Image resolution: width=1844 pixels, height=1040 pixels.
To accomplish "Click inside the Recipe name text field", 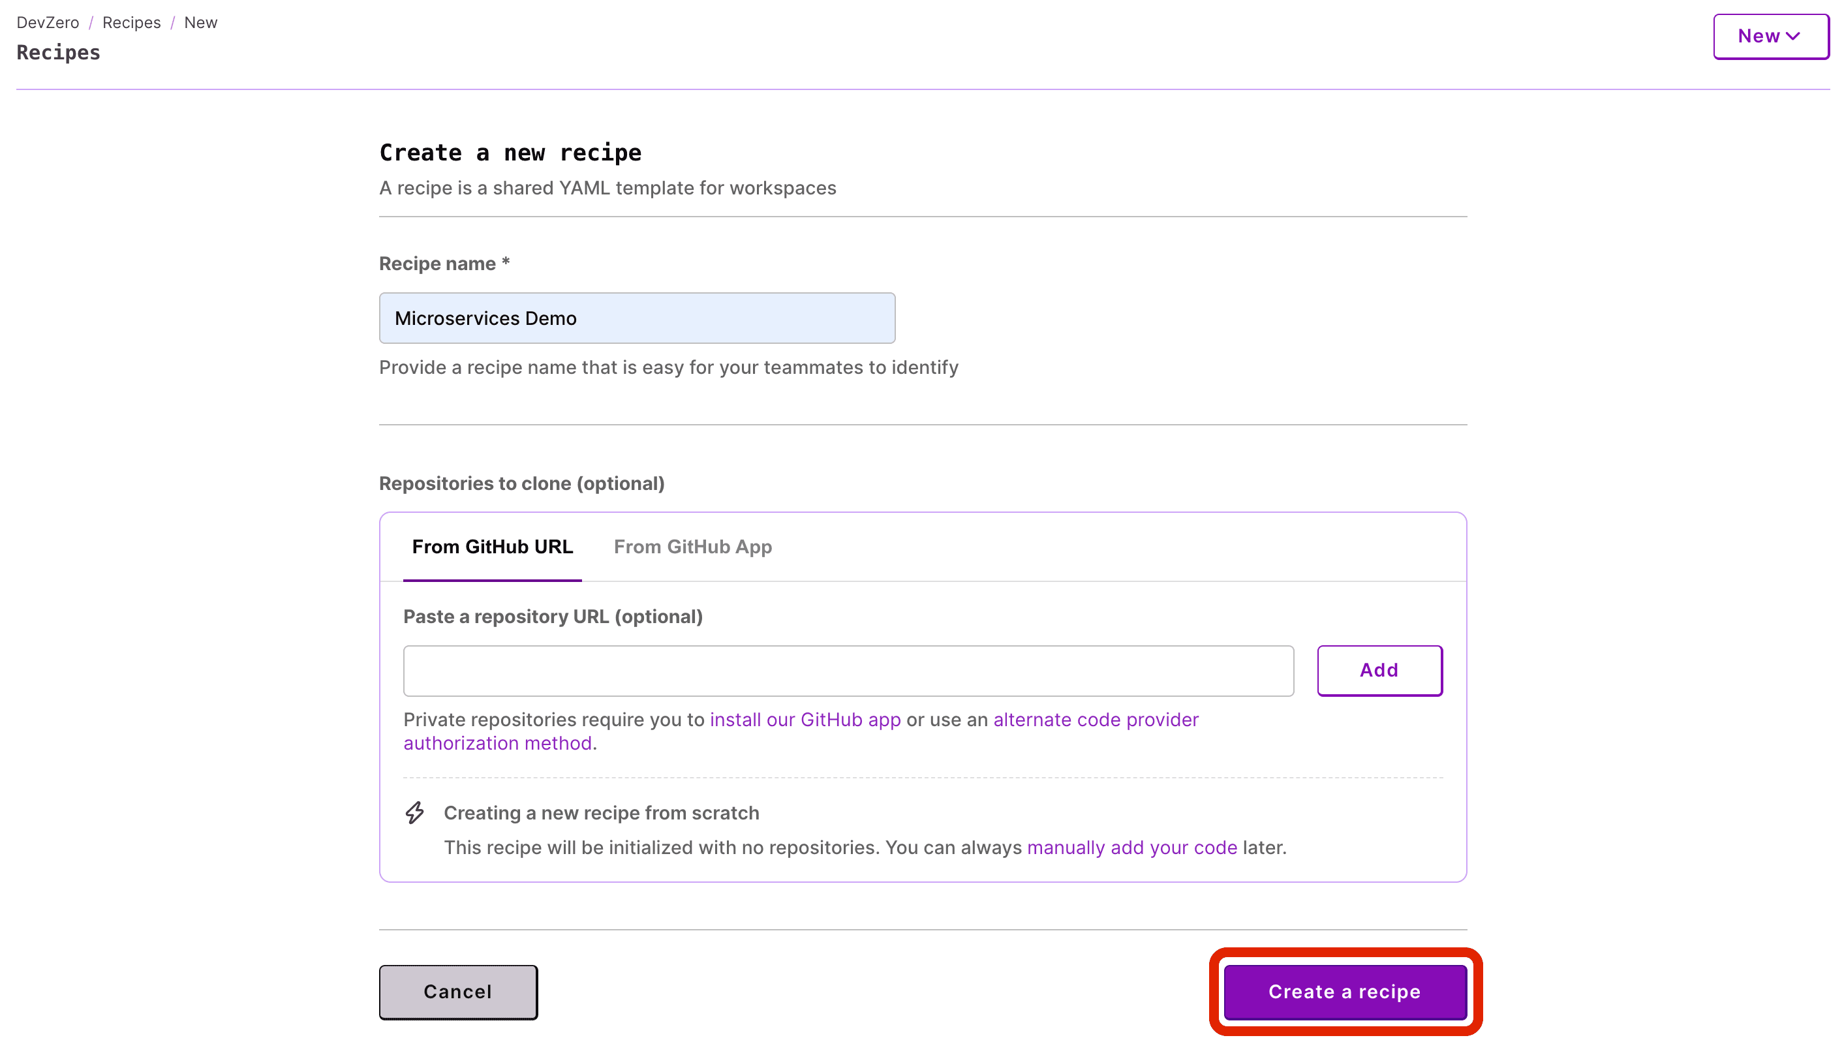I will [636, 318].
